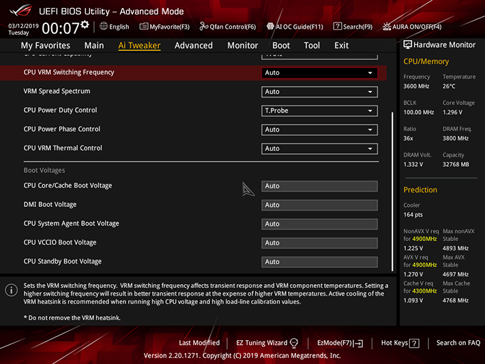Click CPU System Agent Boot Voltage field

click(319, 224)
